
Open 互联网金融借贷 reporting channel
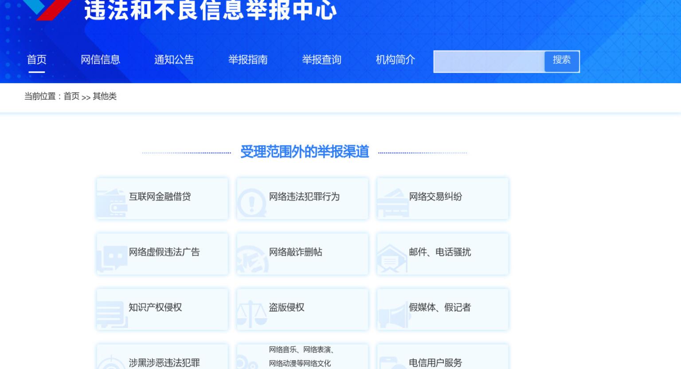click(162, 199)
